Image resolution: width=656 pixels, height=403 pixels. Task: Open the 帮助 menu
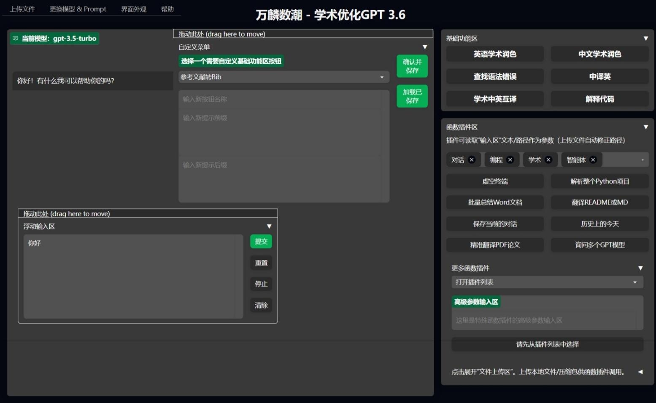(x=167, y=9)
